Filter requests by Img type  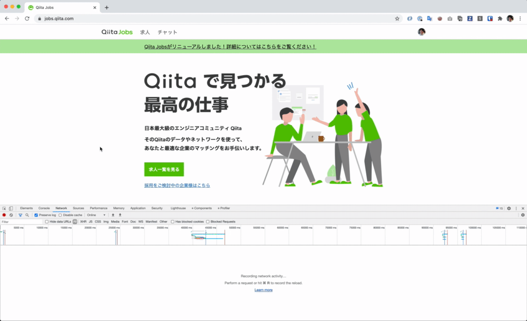(106, 222)
